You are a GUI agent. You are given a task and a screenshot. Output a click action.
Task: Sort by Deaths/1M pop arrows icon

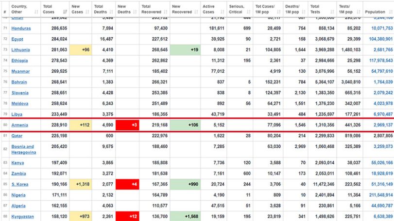tap(304, 12)
